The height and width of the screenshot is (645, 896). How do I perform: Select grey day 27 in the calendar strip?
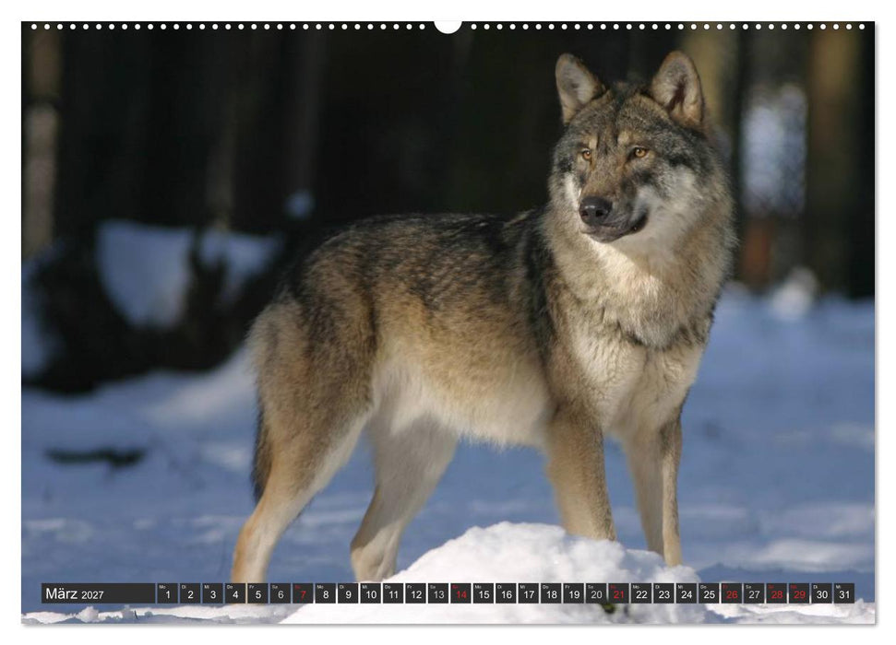click(x=754, y=593)
